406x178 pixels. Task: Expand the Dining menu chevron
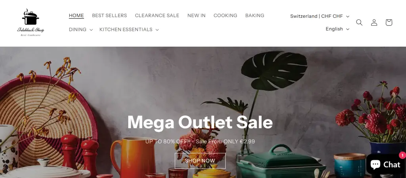click(x=91, y=30)
